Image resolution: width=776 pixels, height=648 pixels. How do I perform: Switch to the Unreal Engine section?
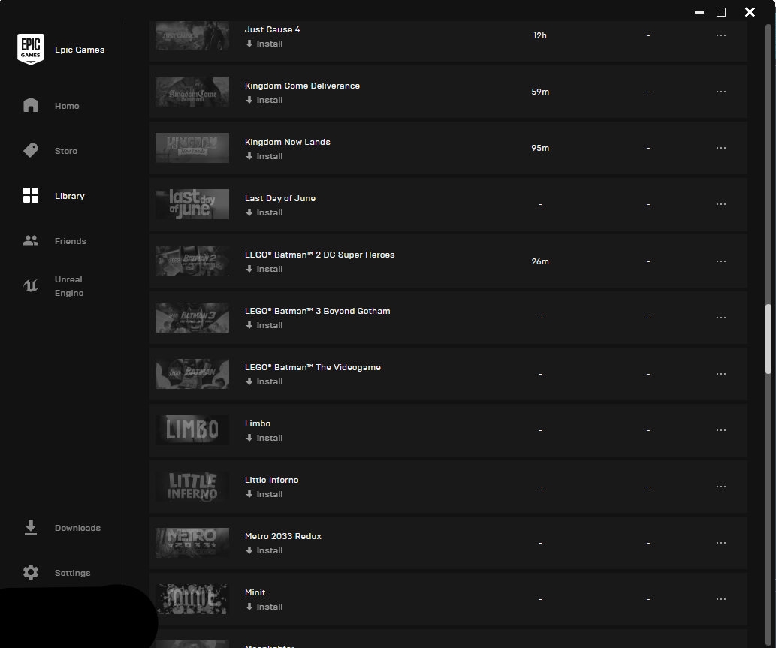coord(69,286)
